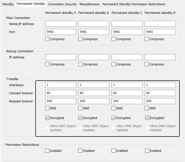Viewport: 185px width, 162px height.
Task: Disable Encrypted for standby D
Action: (147, 118)
